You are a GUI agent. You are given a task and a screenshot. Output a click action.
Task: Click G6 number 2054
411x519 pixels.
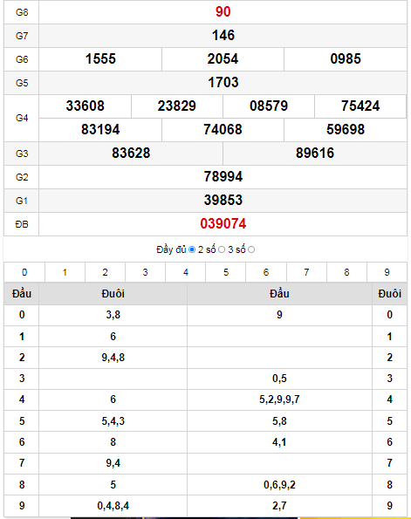223,59
